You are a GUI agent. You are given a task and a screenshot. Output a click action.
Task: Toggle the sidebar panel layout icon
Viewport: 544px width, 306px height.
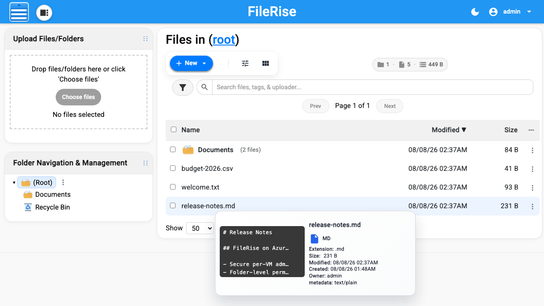click(x=44, y=13)
